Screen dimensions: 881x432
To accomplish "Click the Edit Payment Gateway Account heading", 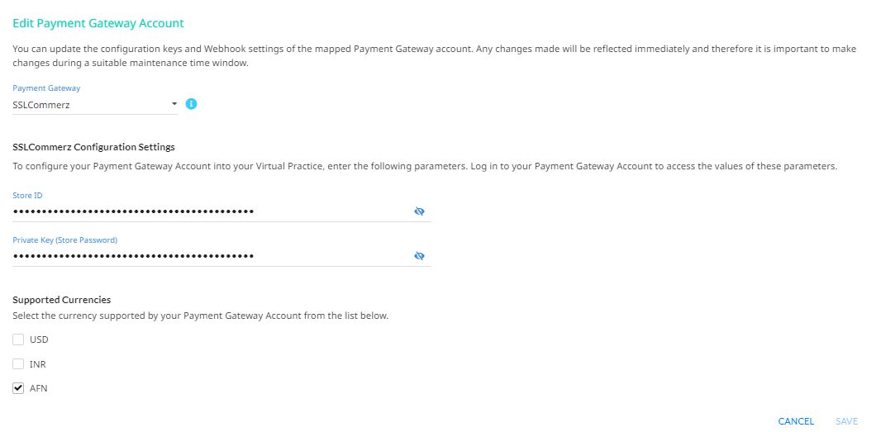I will (x=98, y=24).
